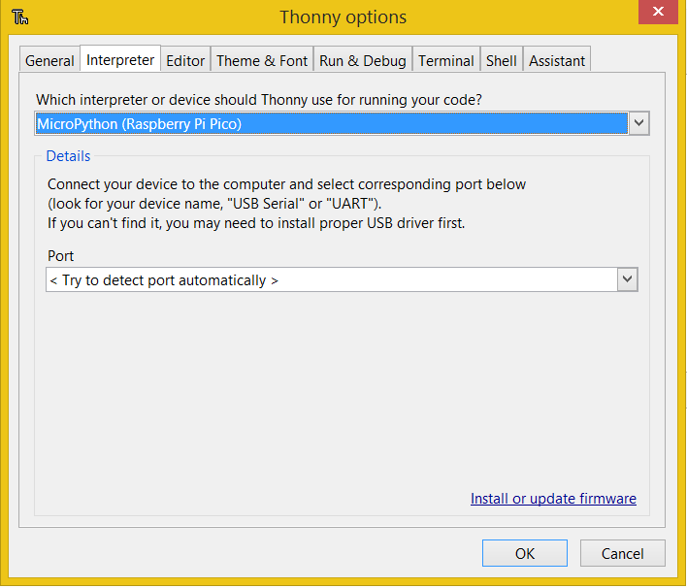The width and height of the screenshot is (687, 588).
Task: Dismiss the dialog with Cancel button
Action: coord(623,553)
